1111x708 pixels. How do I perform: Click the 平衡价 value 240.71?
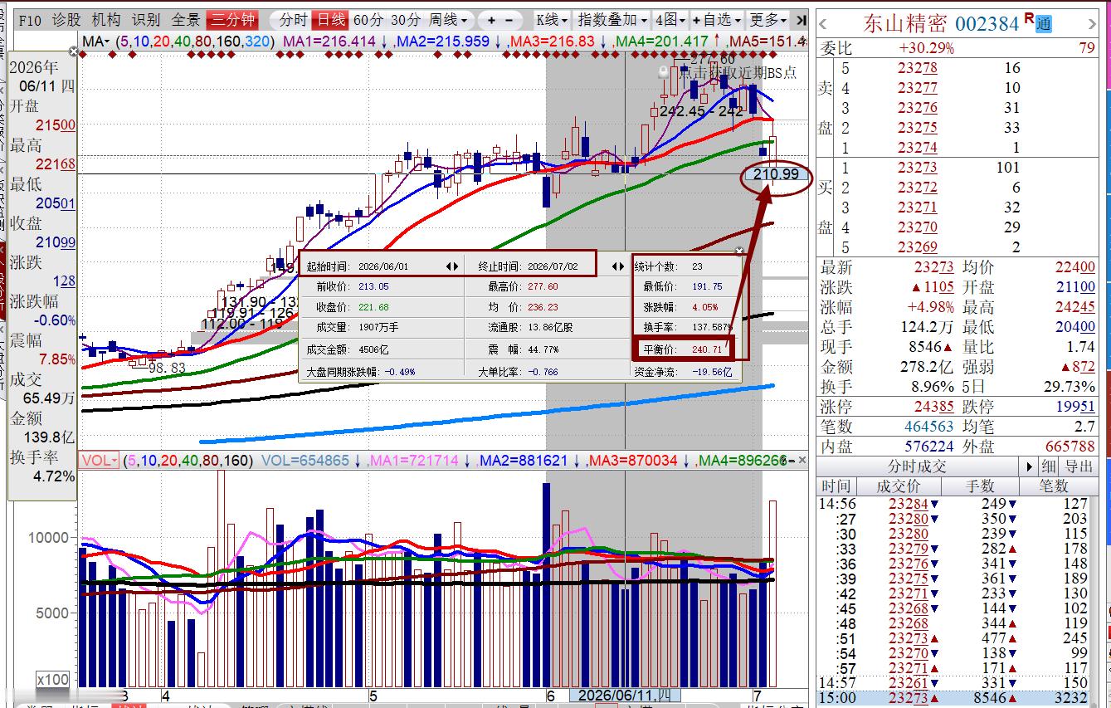pyautogui.click(x=708, y=349)
